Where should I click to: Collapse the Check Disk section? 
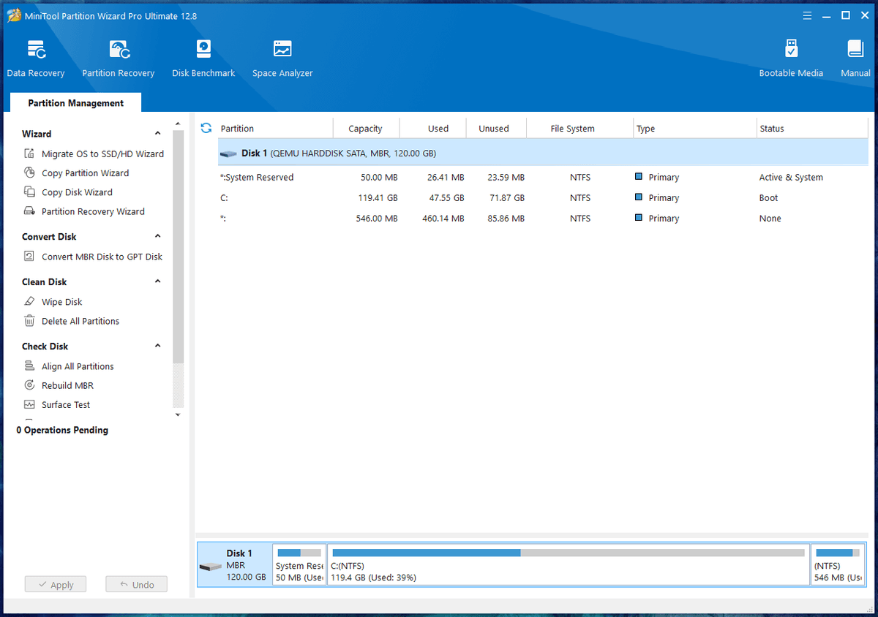[157, 345]
